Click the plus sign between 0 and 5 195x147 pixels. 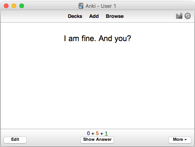pyautogui.click(x=93, y=133)
